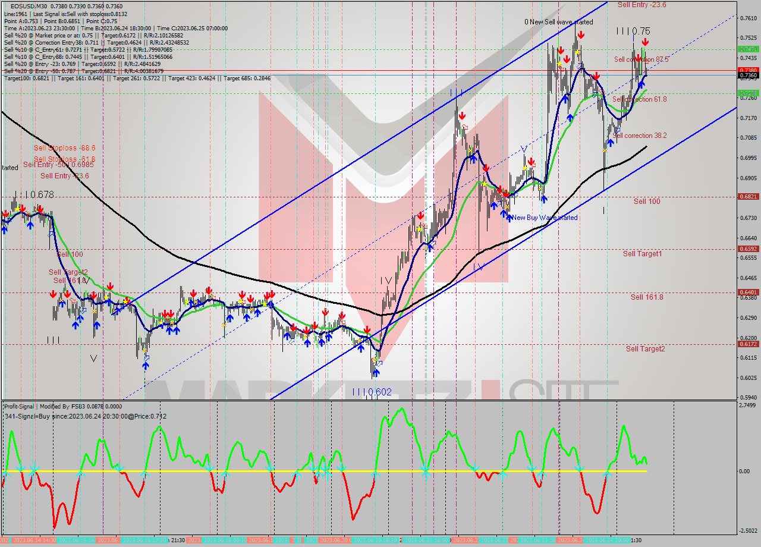The image size is (761, 547).
Task: Click the '0 New Sell wave started' label
Action: [558, 22]
